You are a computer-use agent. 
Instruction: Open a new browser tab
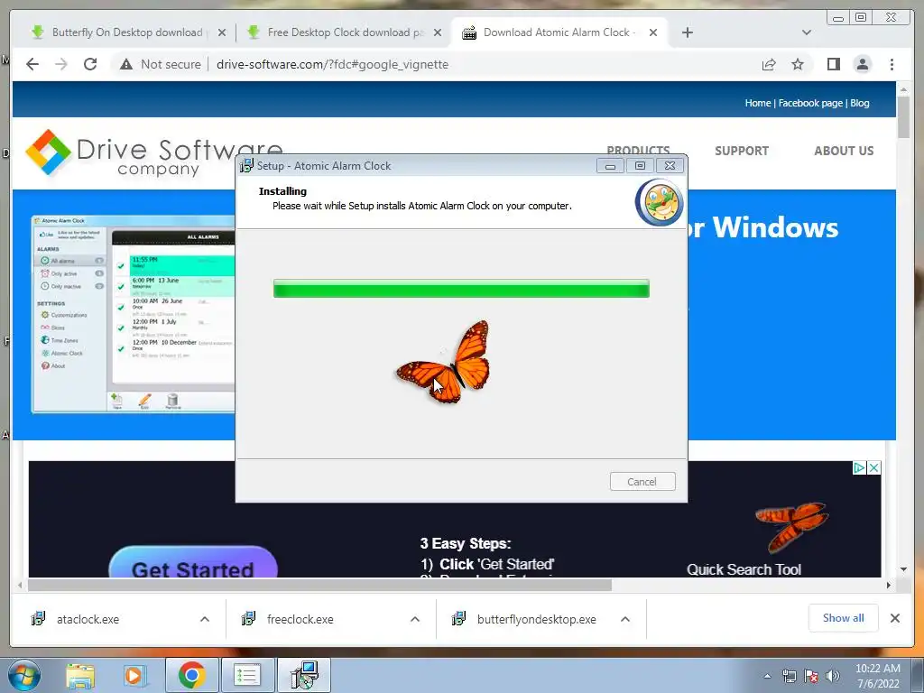click(x=687, y=32)
